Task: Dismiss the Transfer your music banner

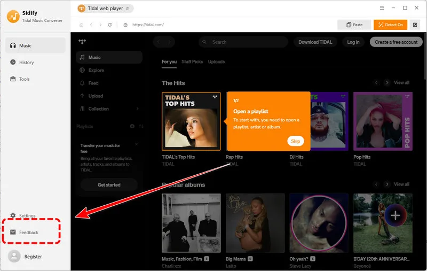Action: tap(136, 144)
